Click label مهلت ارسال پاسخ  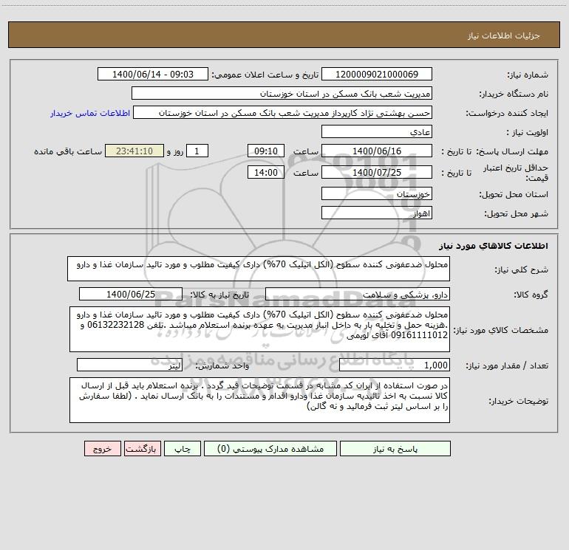tap(513, 151)
